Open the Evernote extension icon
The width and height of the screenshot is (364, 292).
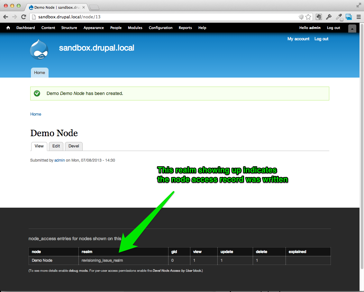point(319,17)
